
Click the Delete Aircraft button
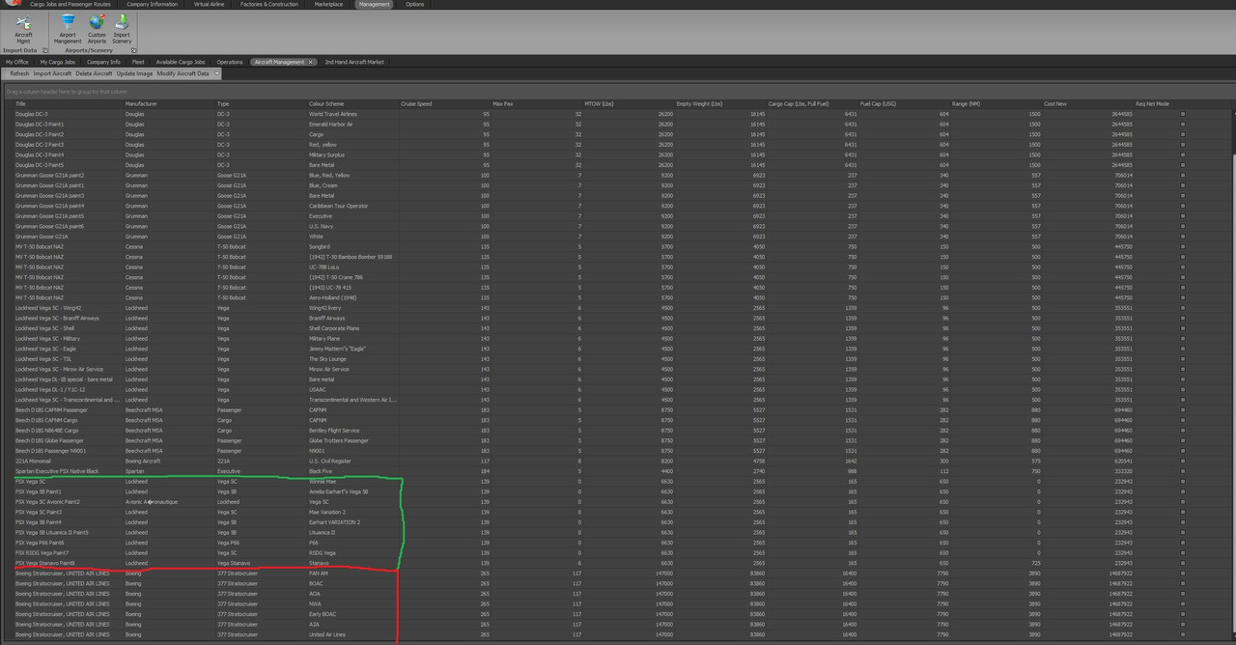(94, 73)
